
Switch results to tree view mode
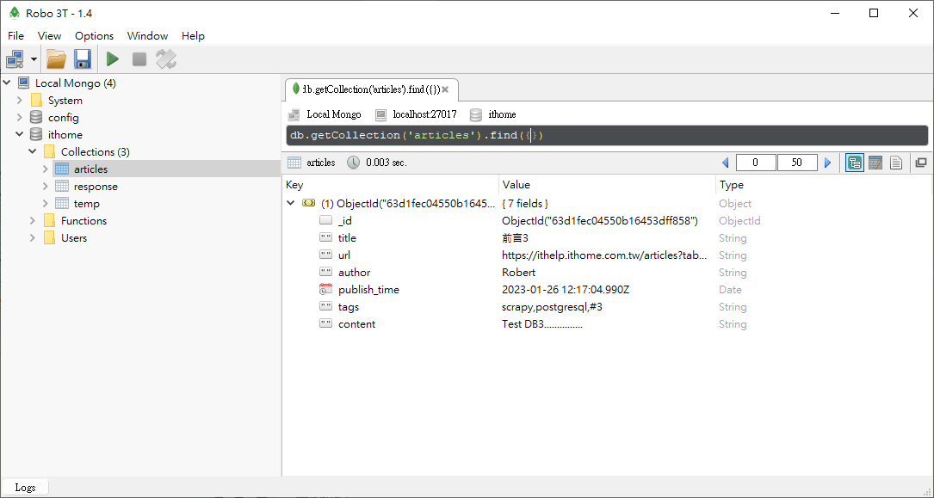(x=855, y=163)
